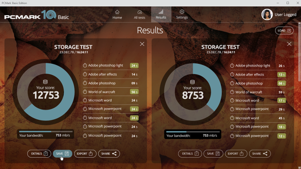Click timer icon beside left Adobe after effects
The image size is (301, 169).
pos(85,74)
